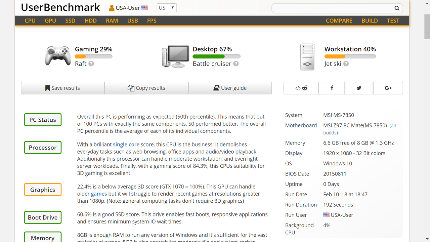This screenshot has width=430, height=242.
Task: Open the SSD menu
Action: 70,21
